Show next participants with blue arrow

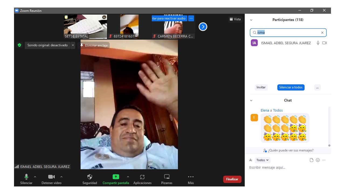(x=203, y=27)
